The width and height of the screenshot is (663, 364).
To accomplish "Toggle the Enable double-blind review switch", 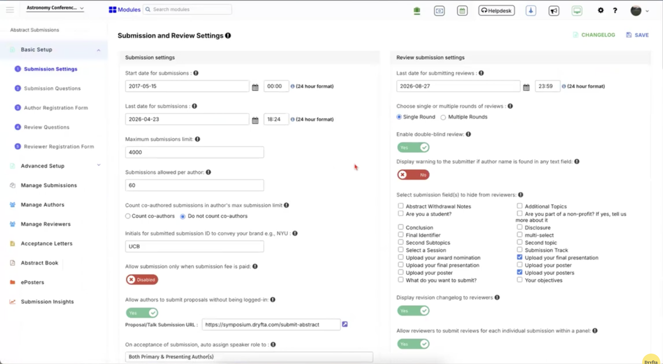I will pyautogui.click(x=413, y=147).
